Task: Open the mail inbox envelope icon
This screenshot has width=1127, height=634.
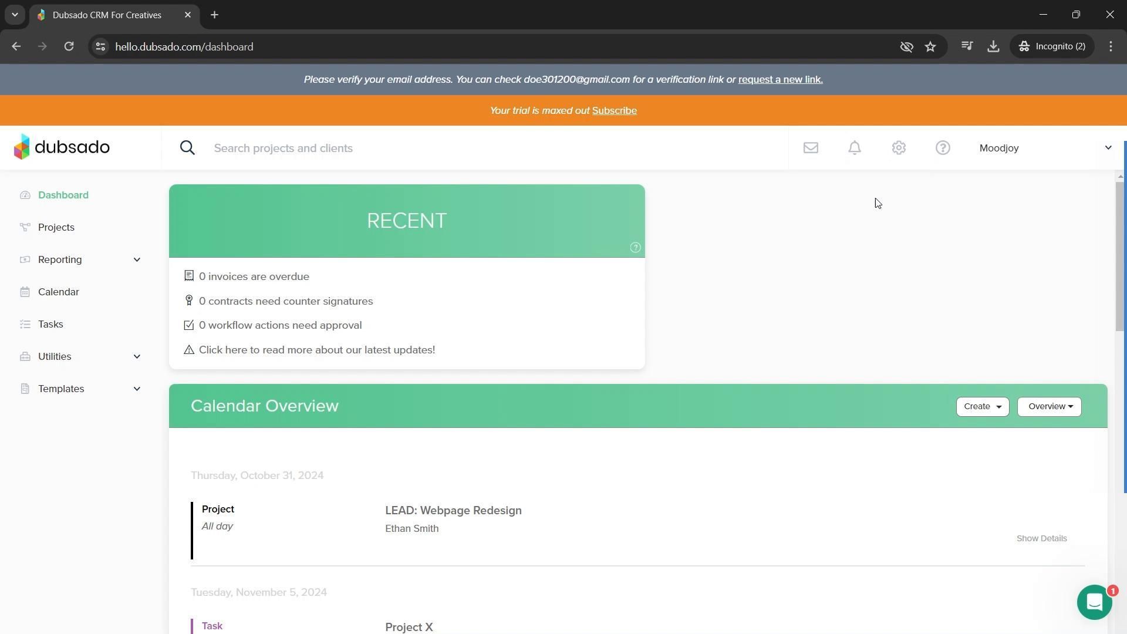Action: point(811,148)
